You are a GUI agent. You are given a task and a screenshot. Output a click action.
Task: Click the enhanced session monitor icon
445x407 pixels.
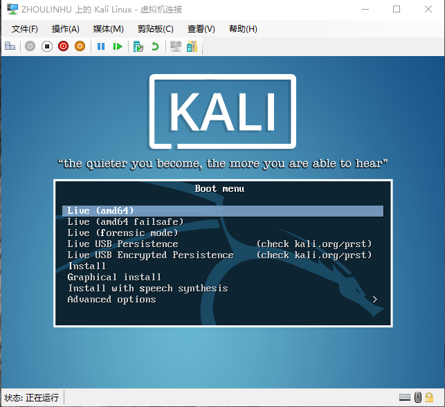pos(176,46)
